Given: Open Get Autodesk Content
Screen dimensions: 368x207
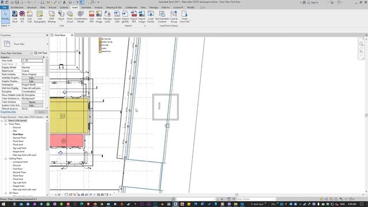Looking at the screenshot, I should pyautogui.click(x=162, y=17).
